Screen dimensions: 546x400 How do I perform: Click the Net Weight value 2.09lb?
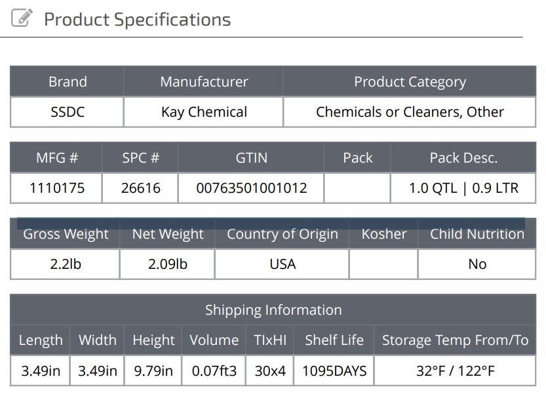168,264
